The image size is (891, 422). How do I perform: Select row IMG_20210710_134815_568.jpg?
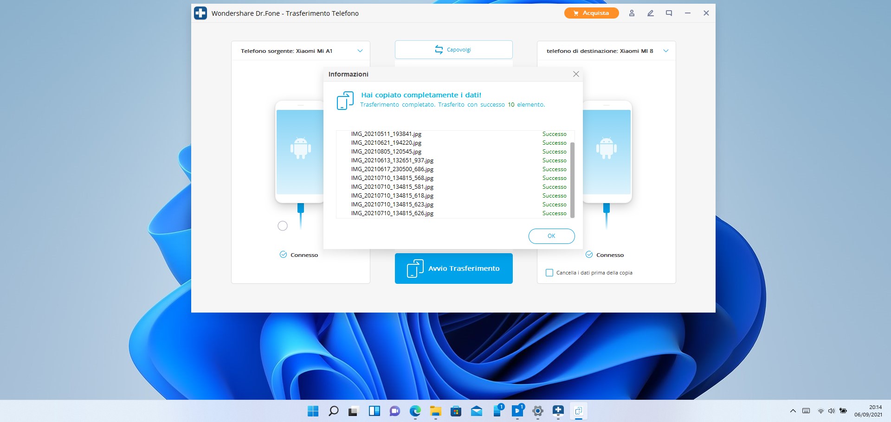pos(455,178)
